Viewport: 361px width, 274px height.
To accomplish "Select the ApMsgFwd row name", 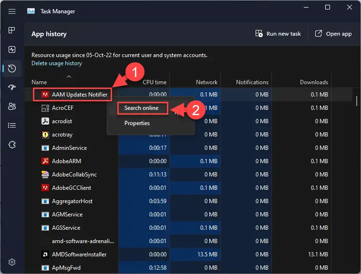I will pyautogui.click(x=66, y=268).
